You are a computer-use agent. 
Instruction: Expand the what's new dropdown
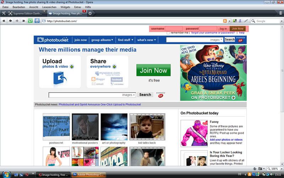coord(146,40)
